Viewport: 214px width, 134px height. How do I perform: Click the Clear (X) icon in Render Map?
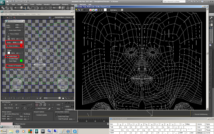85,10
